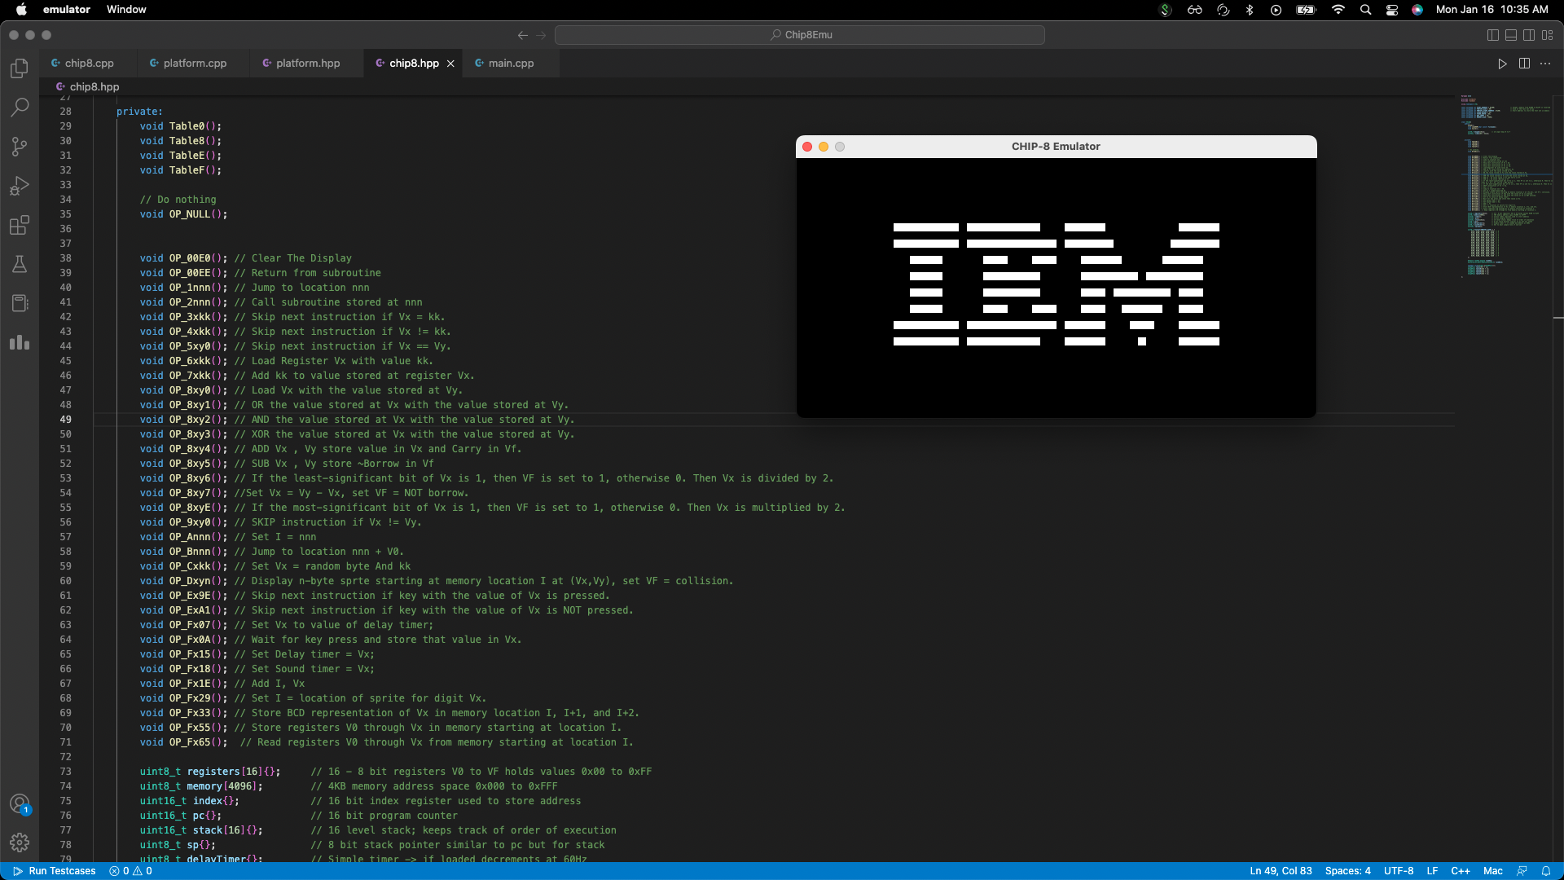Viewport: 1564px width, 880px height.
Task: Switch to the platform.cpp tab
Action: point(195,64)
